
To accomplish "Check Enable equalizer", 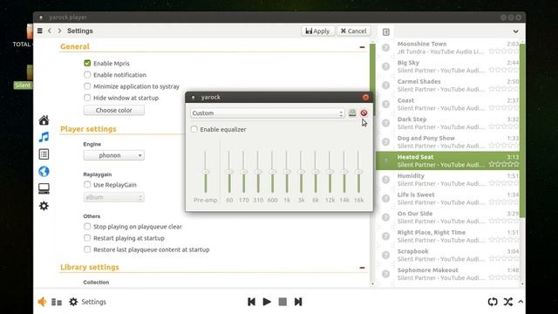I will pyautogui.click(x=194, y=129).
